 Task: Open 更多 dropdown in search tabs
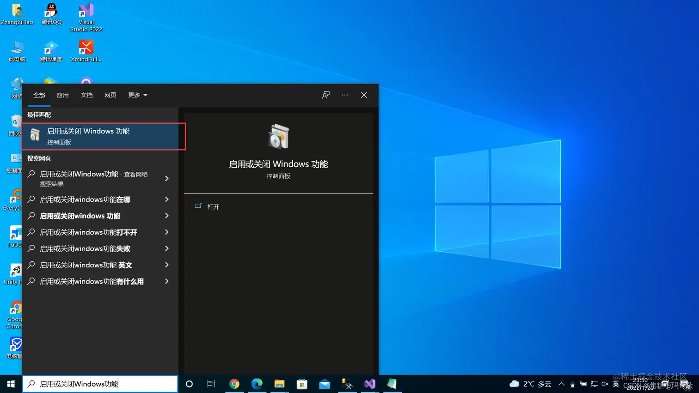[x=138, y=95]
